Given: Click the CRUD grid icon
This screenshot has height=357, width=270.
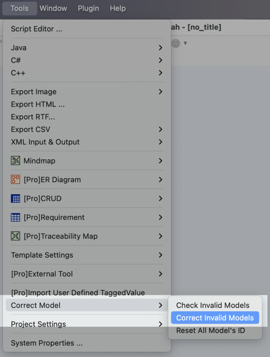Looking at the screenshot, I should coord(15,198).
